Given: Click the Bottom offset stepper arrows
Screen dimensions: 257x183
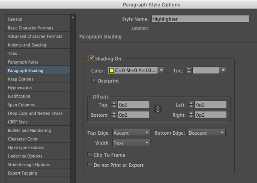Looking at the screenshot, I should pos(114,115).
